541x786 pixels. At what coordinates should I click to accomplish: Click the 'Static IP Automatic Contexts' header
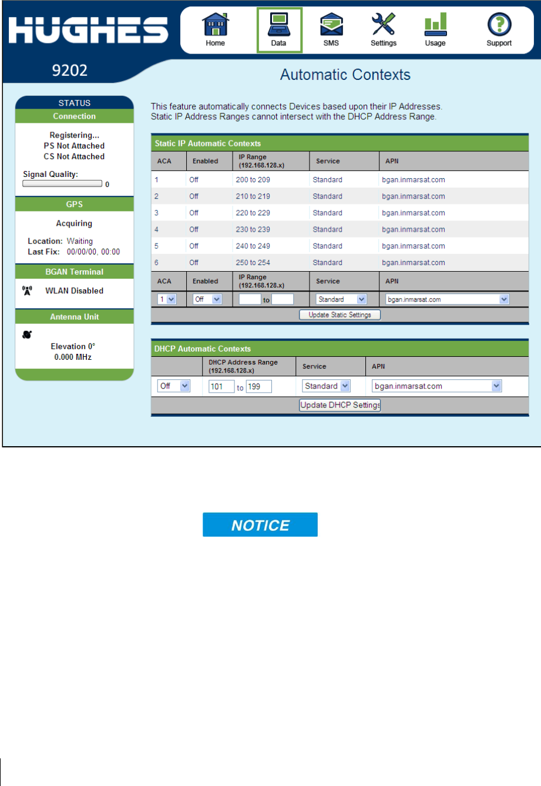tap(208, 143)
